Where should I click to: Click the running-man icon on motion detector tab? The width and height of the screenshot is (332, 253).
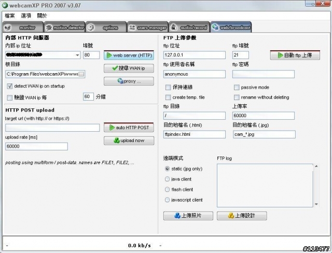[49, 27]
